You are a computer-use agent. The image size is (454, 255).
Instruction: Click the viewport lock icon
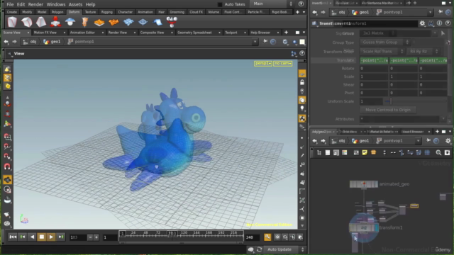302,82
